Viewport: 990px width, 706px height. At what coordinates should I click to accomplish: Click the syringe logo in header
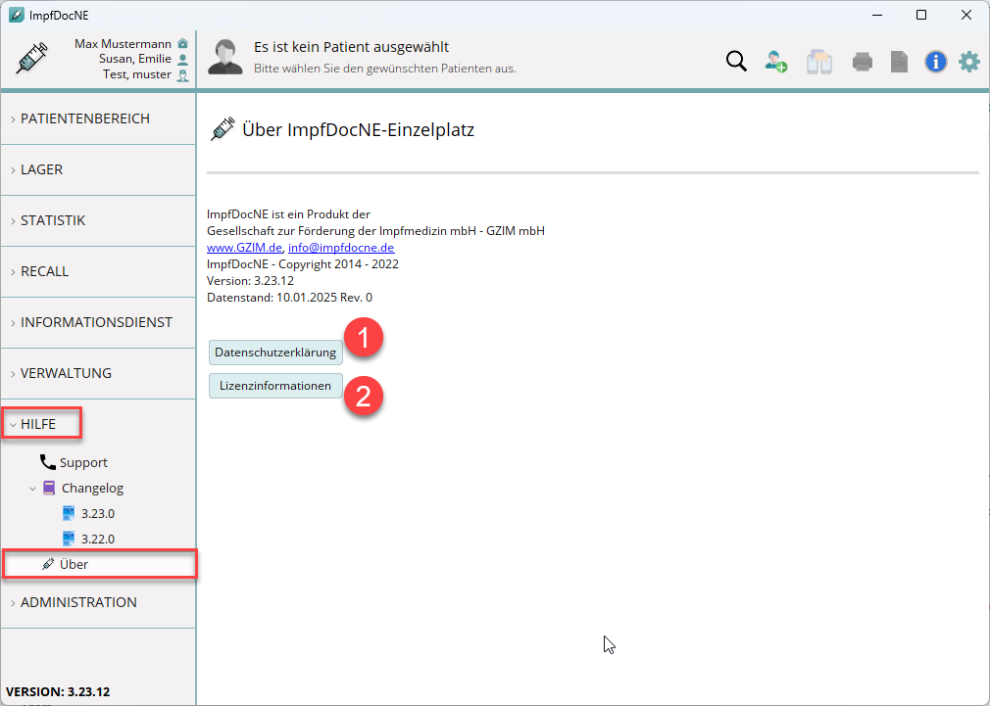click(x=31, y=58)
